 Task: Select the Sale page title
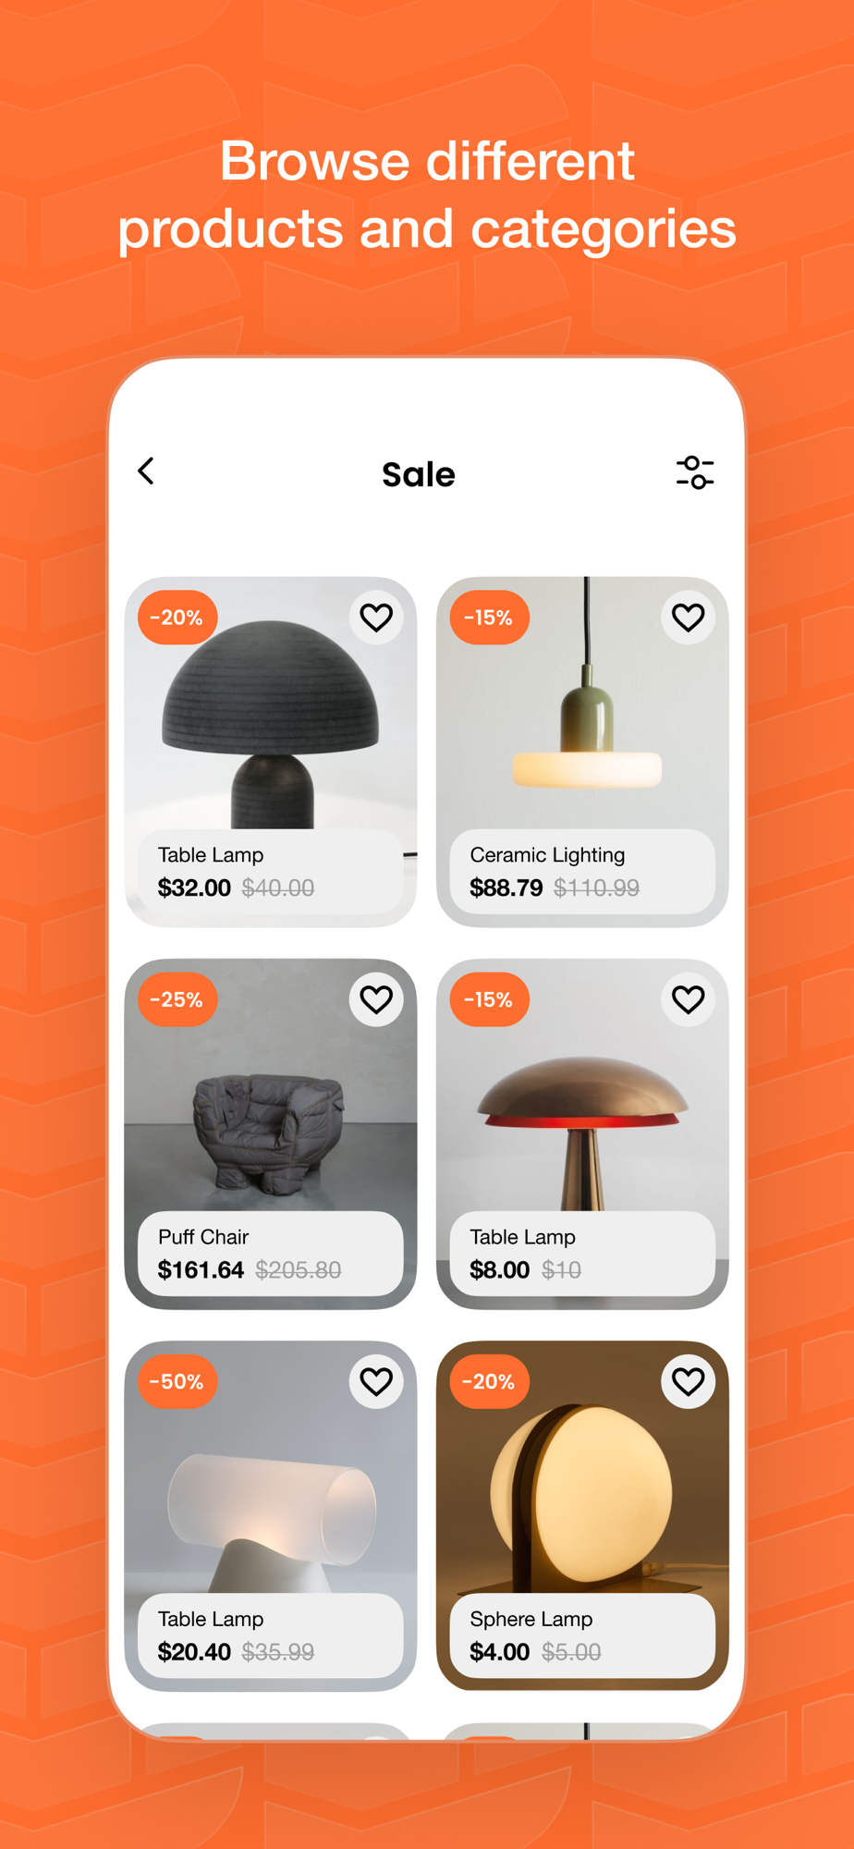[419, 474]
